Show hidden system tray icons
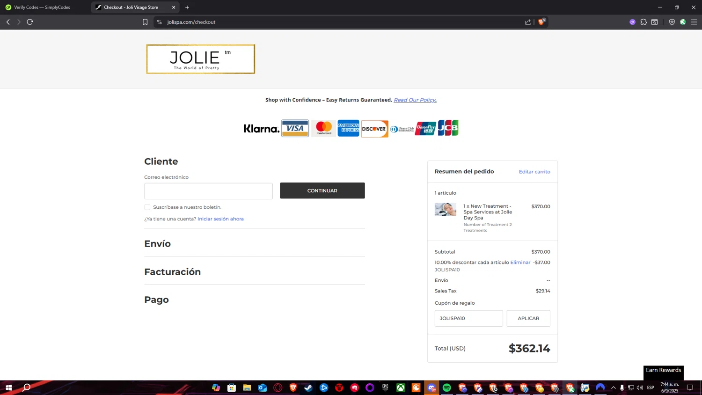 [x=614, y=388]
